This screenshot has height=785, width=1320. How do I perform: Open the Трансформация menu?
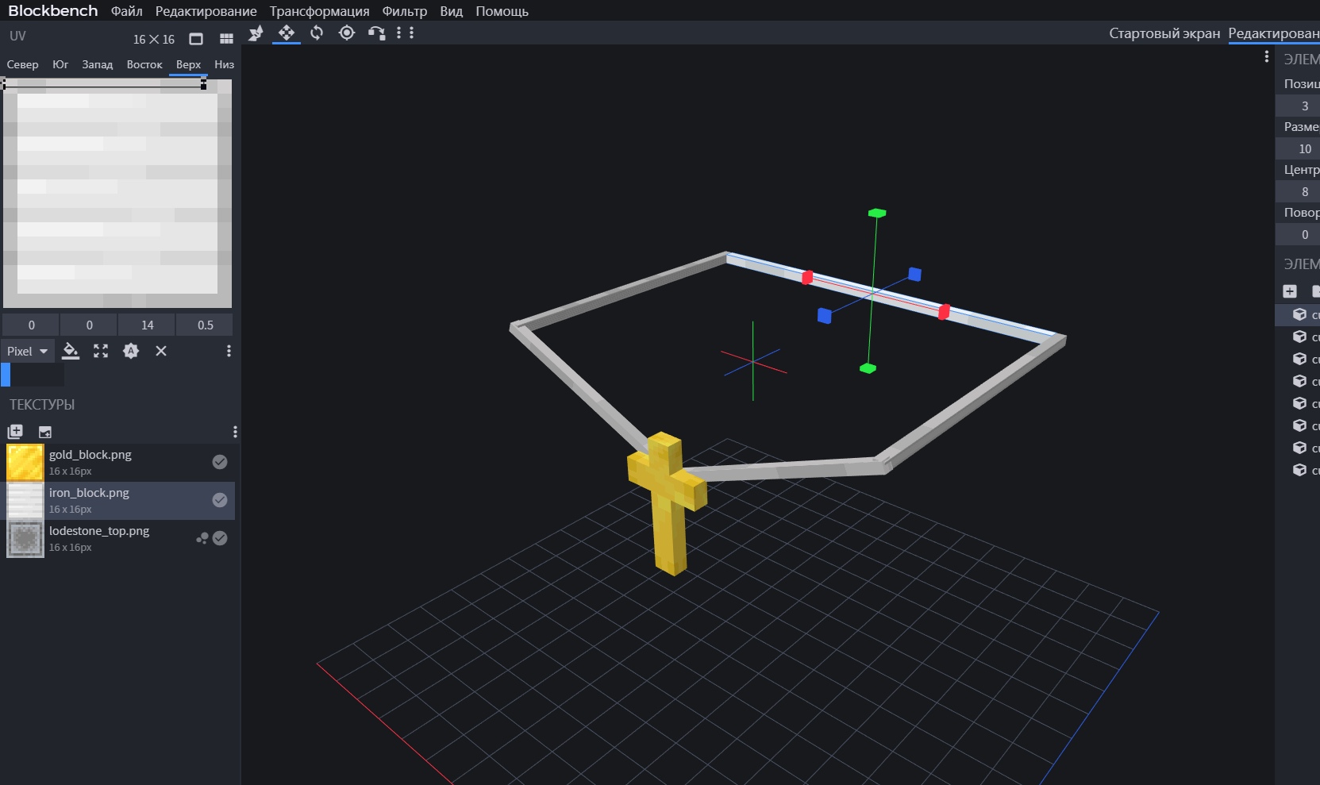[319, 11]
